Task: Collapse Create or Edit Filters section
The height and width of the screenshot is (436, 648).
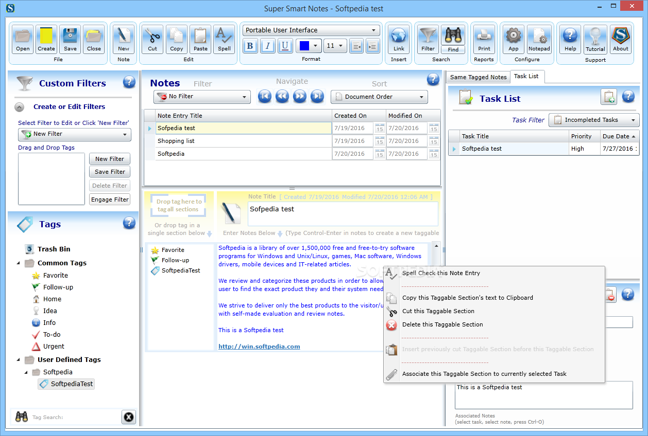Action: 20,107
